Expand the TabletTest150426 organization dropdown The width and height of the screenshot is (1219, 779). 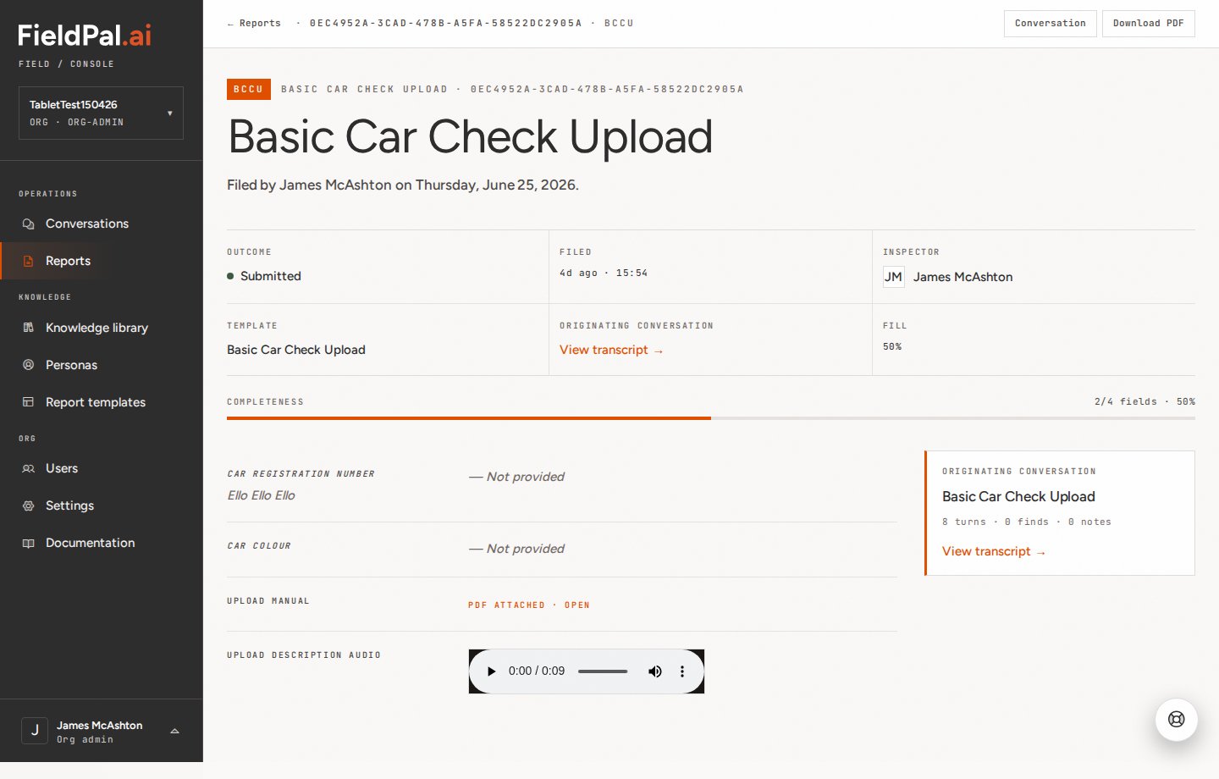(x=101, y=113)
